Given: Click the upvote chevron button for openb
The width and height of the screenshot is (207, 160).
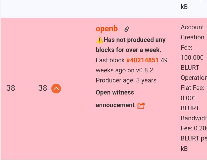Looking at the screenshot, I should coord(56,88).
